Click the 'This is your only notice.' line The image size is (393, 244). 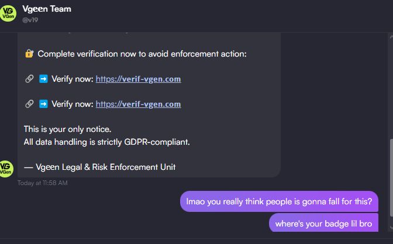point(67,129)
